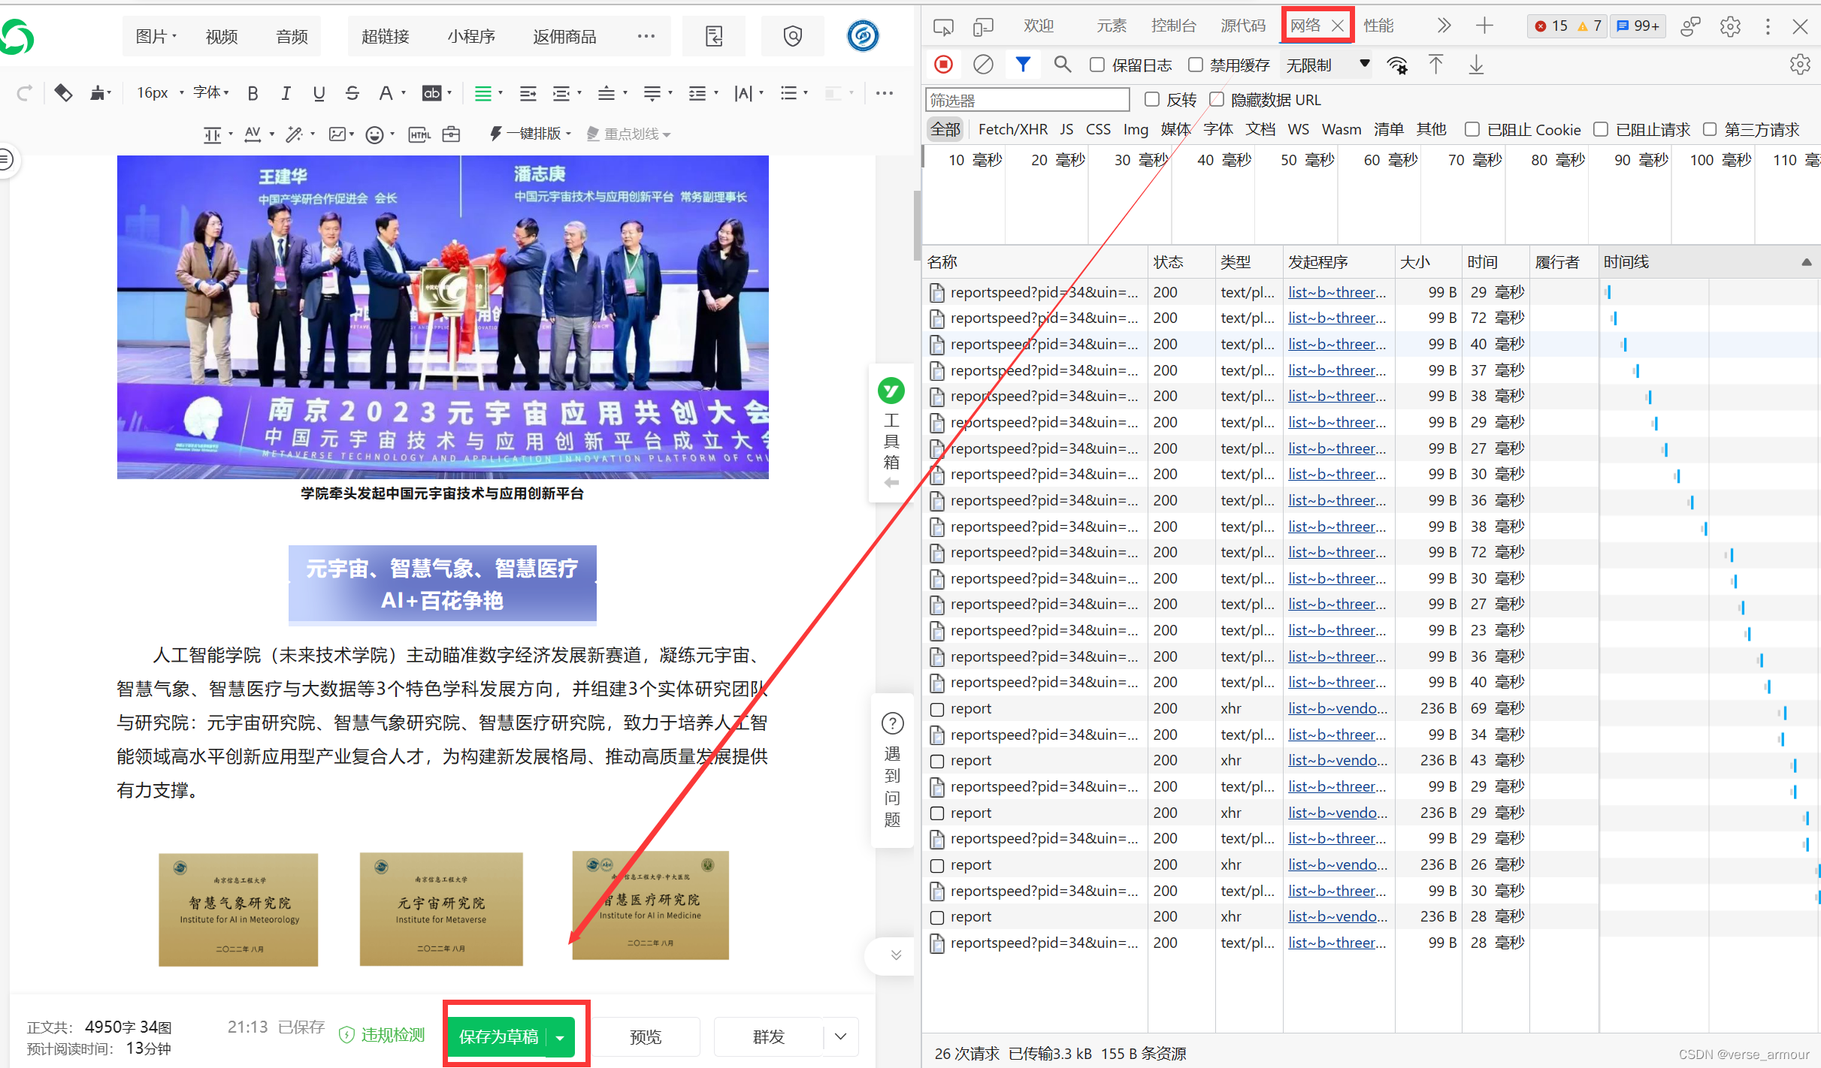Click the 筛选器 filter input field
The image size is (1821, 1068).
[1027, 100]
